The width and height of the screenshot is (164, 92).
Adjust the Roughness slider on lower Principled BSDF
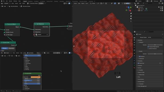(32, 80)
